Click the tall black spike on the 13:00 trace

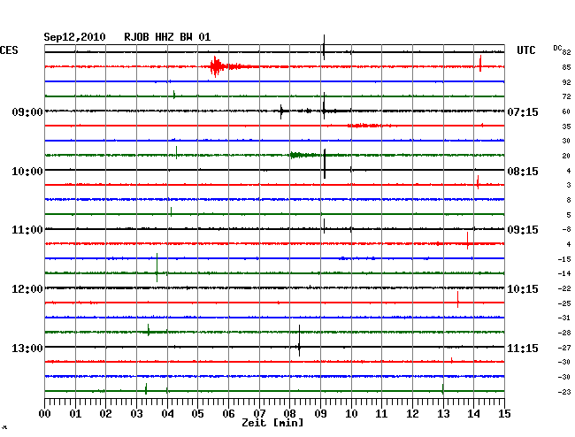299,341
